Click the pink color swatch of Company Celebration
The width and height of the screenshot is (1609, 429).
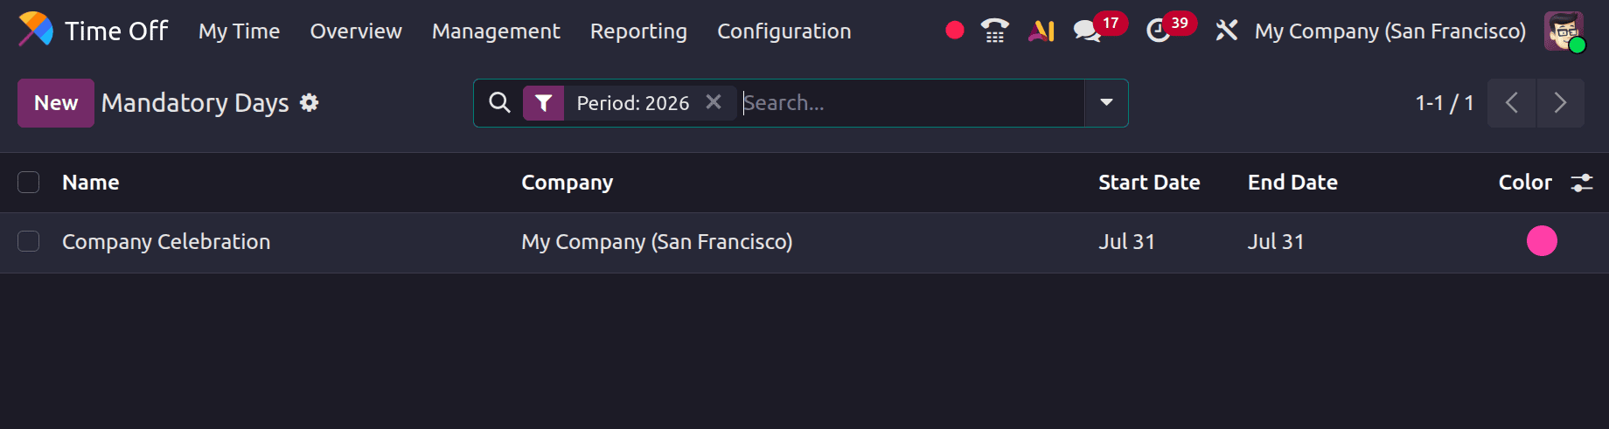click(1542, 240)
